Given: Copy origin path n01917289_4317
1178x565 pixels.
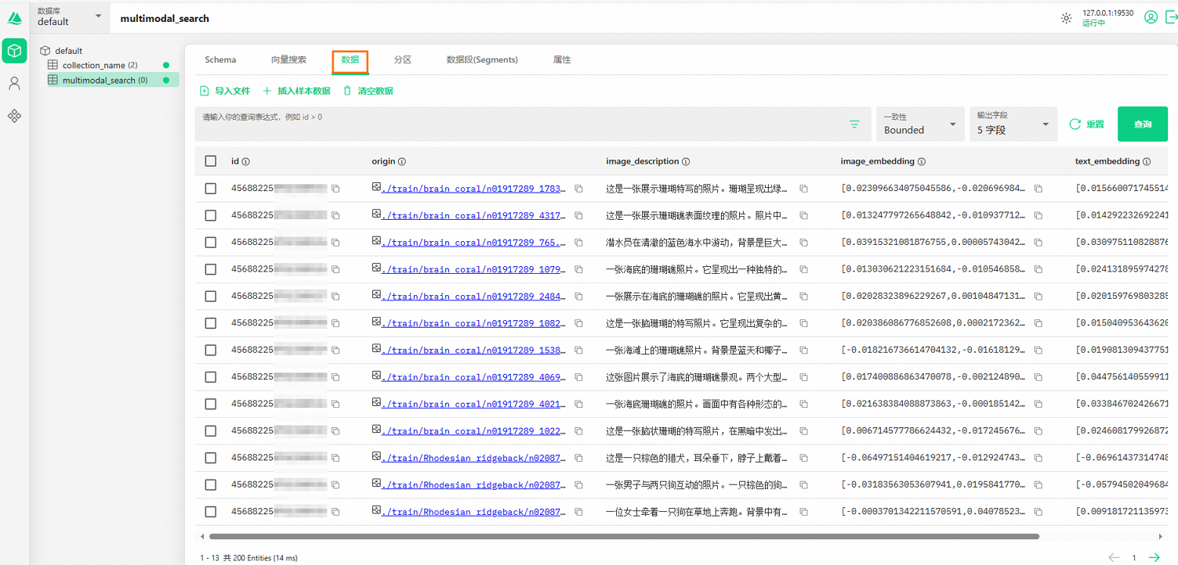Looking at the screenshot, I should coord(579,216).
